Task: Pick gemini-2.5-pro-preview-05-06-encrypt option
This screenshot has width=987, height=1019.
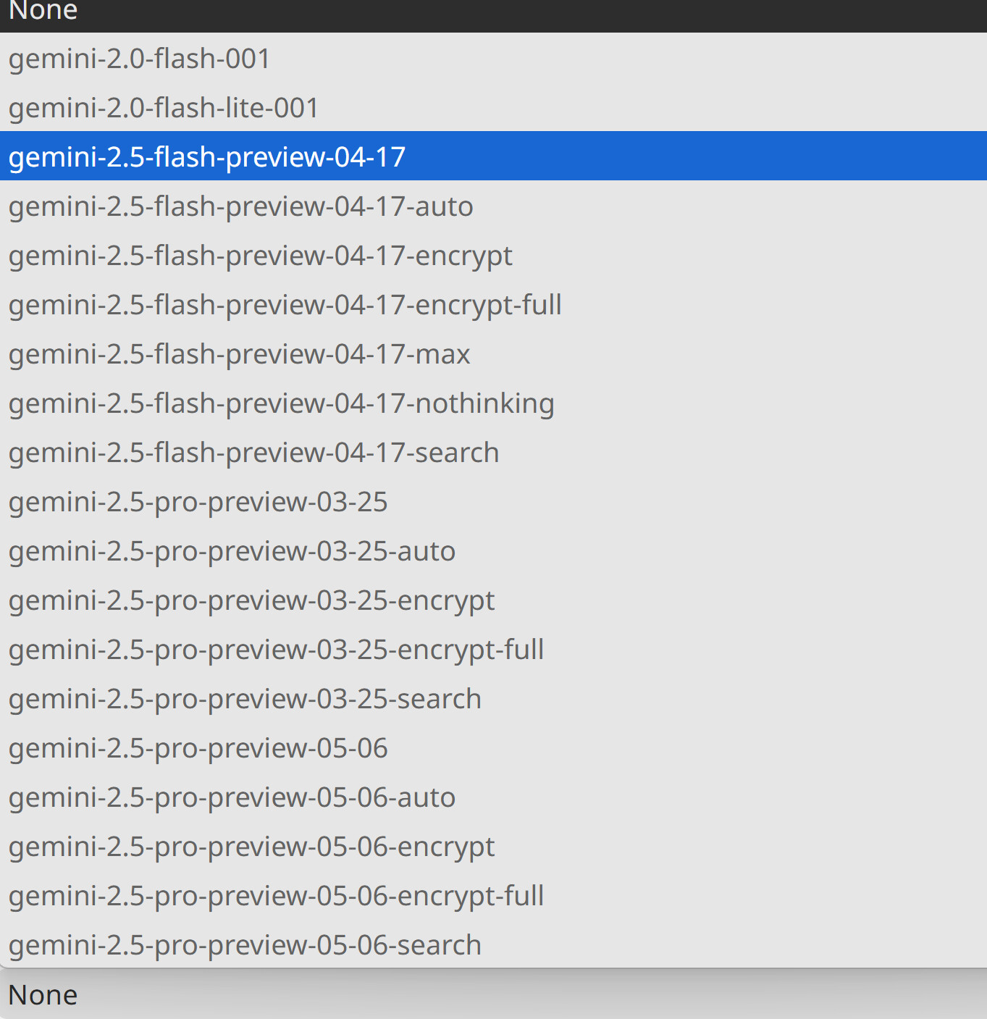Action: (251, 847)
